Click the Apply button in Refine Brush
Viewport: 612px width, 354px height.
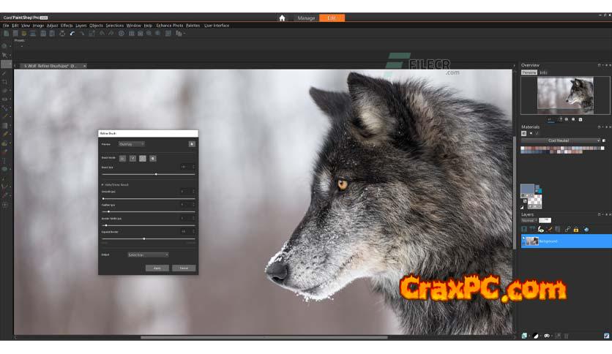(x=157, y=268)
